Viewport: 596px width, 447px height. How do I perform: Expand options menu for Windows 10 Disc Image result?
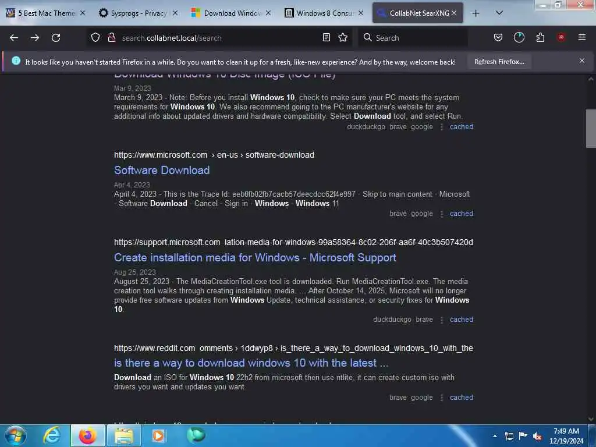441,127
